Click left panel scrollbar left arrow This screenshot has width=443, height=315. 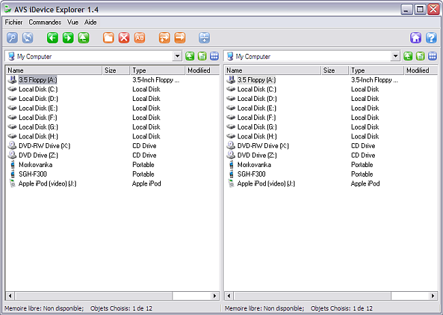pyautogui.click(x=10, y=296)
